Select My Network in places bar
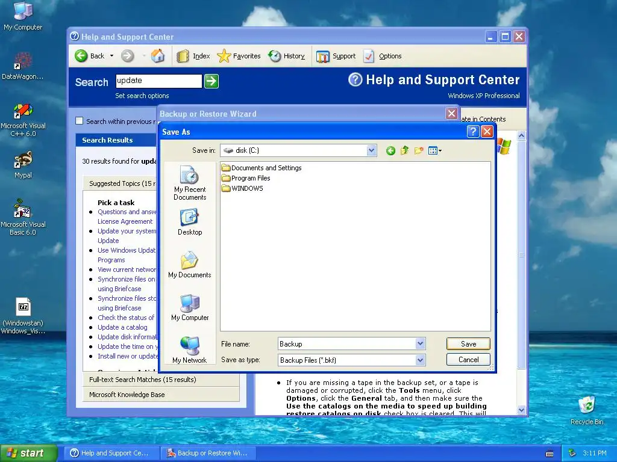Screen dimensions: 617x462 click(x=190, y=350)
